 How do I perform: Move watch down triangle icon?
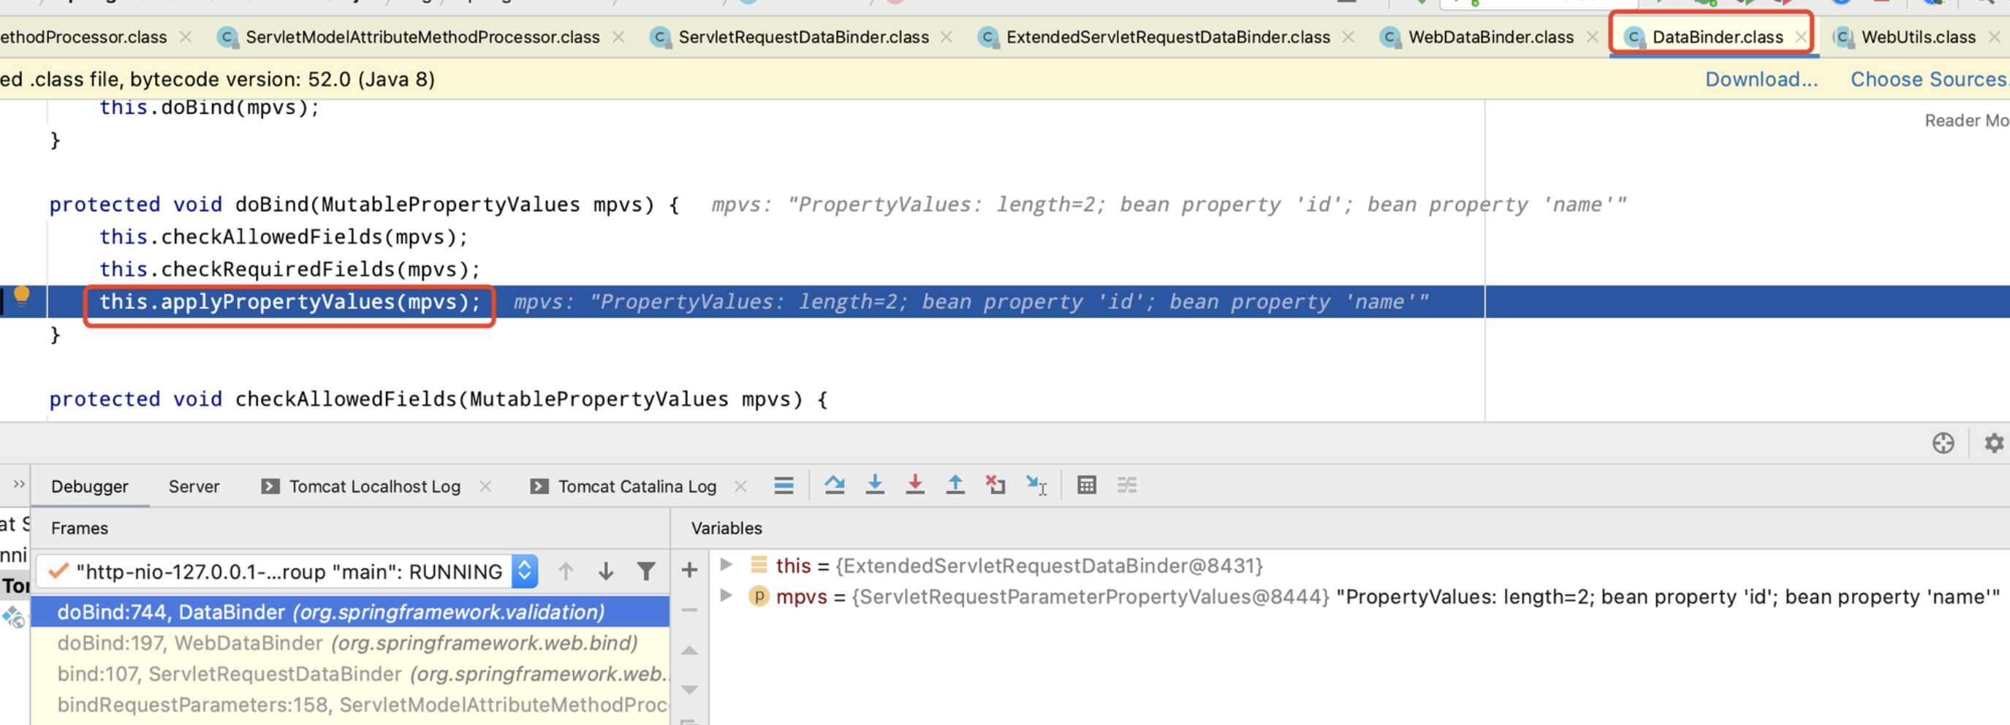[689, 689]
